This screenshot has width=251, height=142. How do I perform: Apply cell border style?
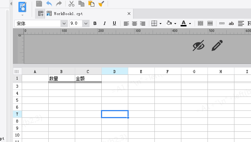pyautogui.click(x=154, y=23)
